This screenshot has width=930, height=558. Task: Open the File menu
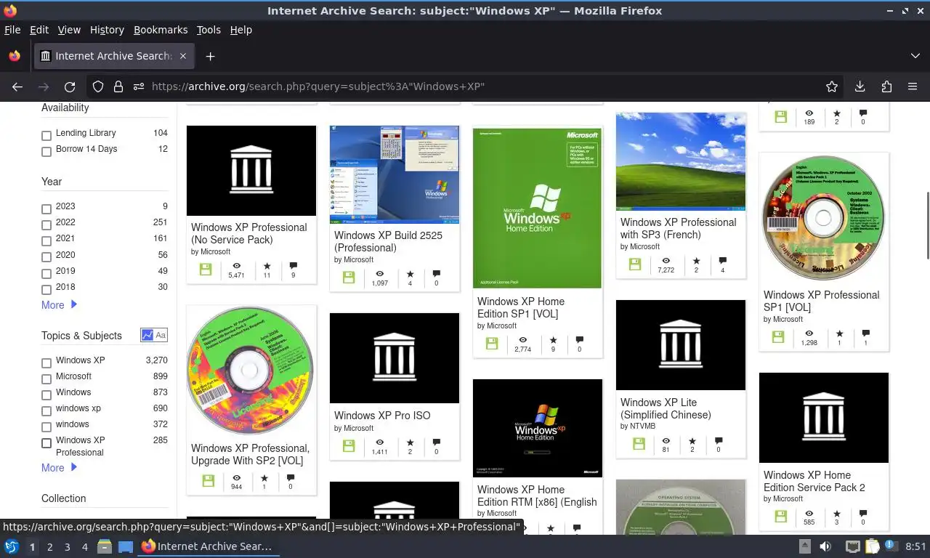pyautogui.click(x=12, y=30)
